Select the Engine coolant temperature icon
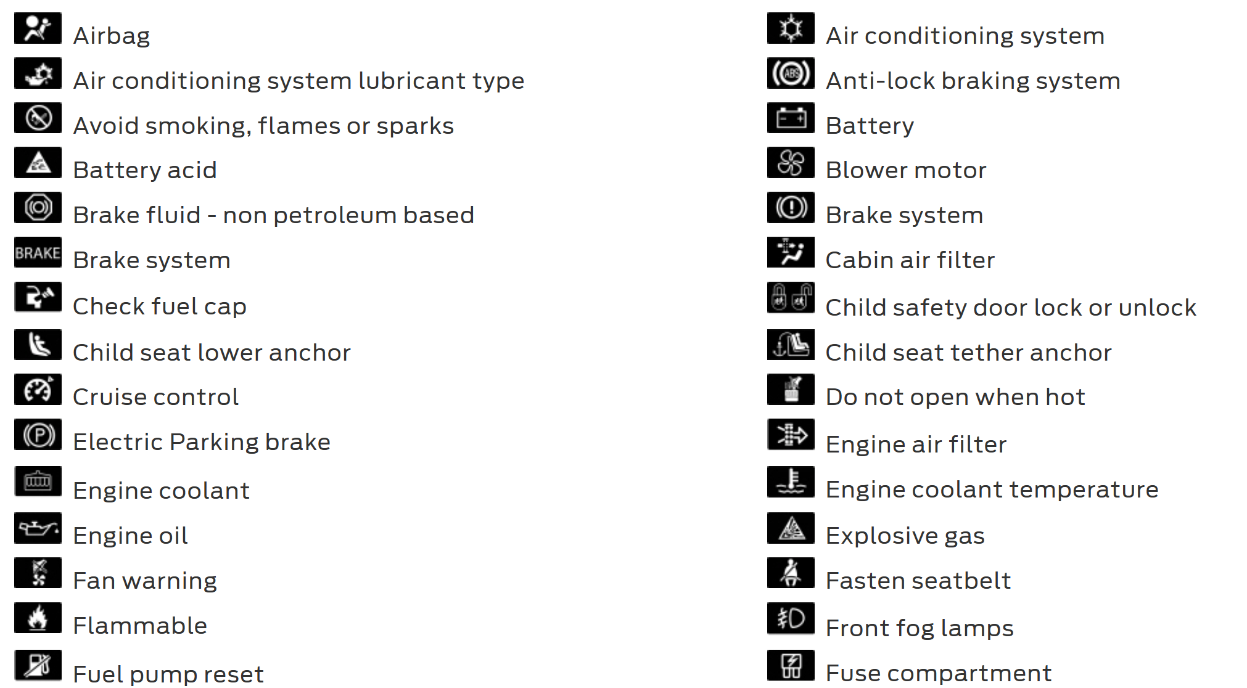The width and height of the screenshot is (1247, 688). (791, 481)
